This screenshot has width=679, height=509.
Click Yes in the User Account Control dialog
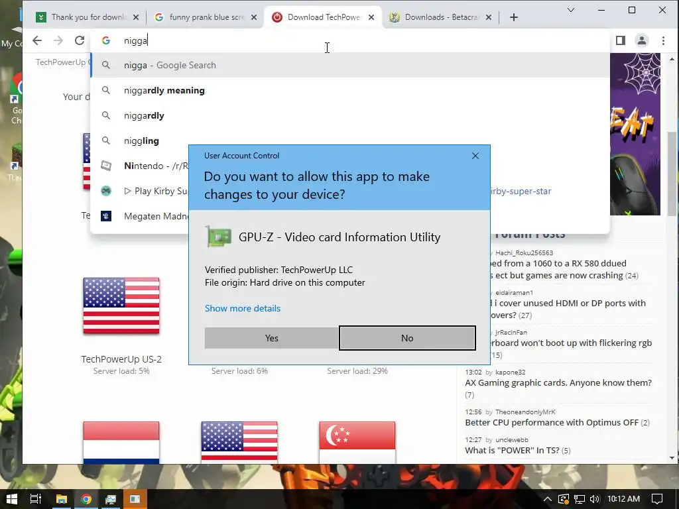coord(271,338)
